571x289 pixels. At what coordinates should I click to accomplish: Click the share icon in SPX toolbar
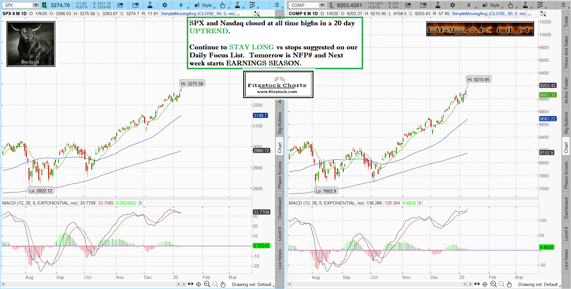tap(120, 5)
